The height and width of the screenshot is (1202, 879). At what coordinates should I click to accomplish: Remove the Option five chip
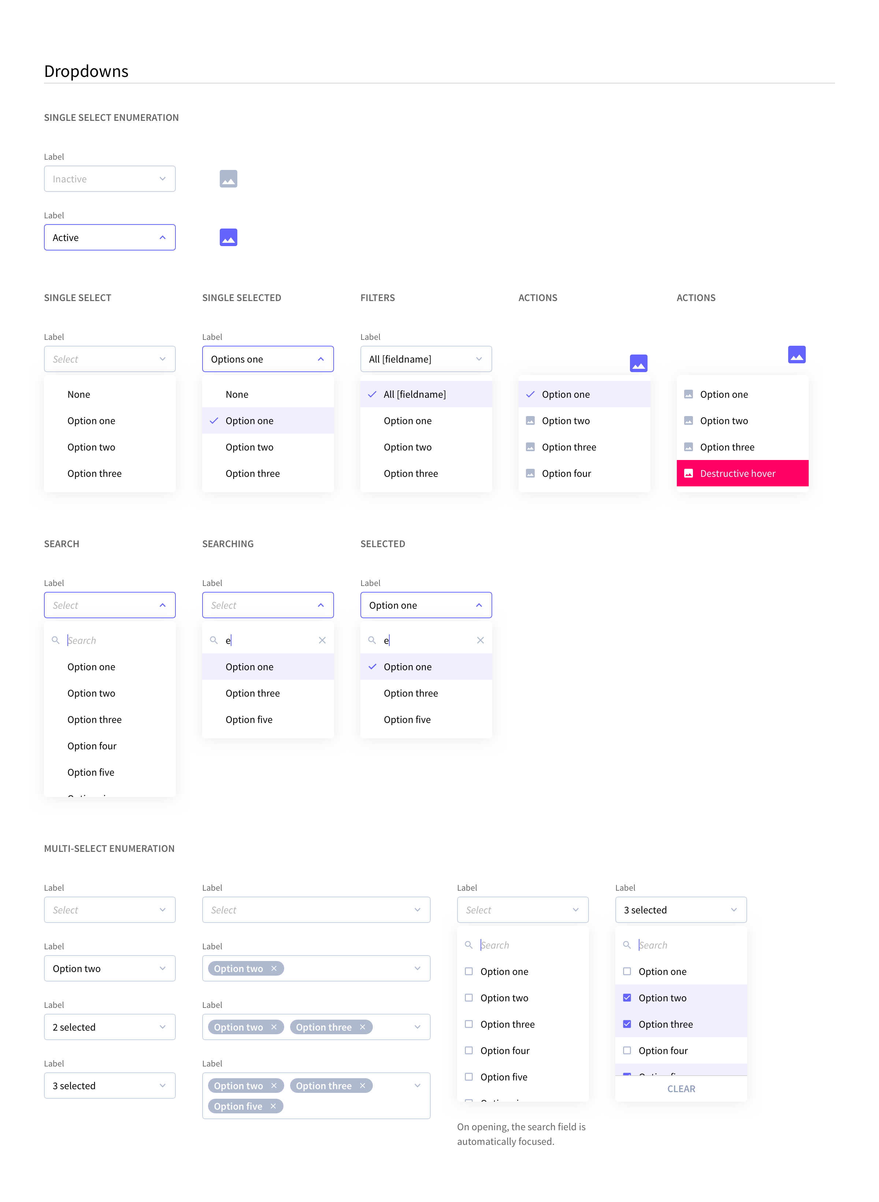273,1106
